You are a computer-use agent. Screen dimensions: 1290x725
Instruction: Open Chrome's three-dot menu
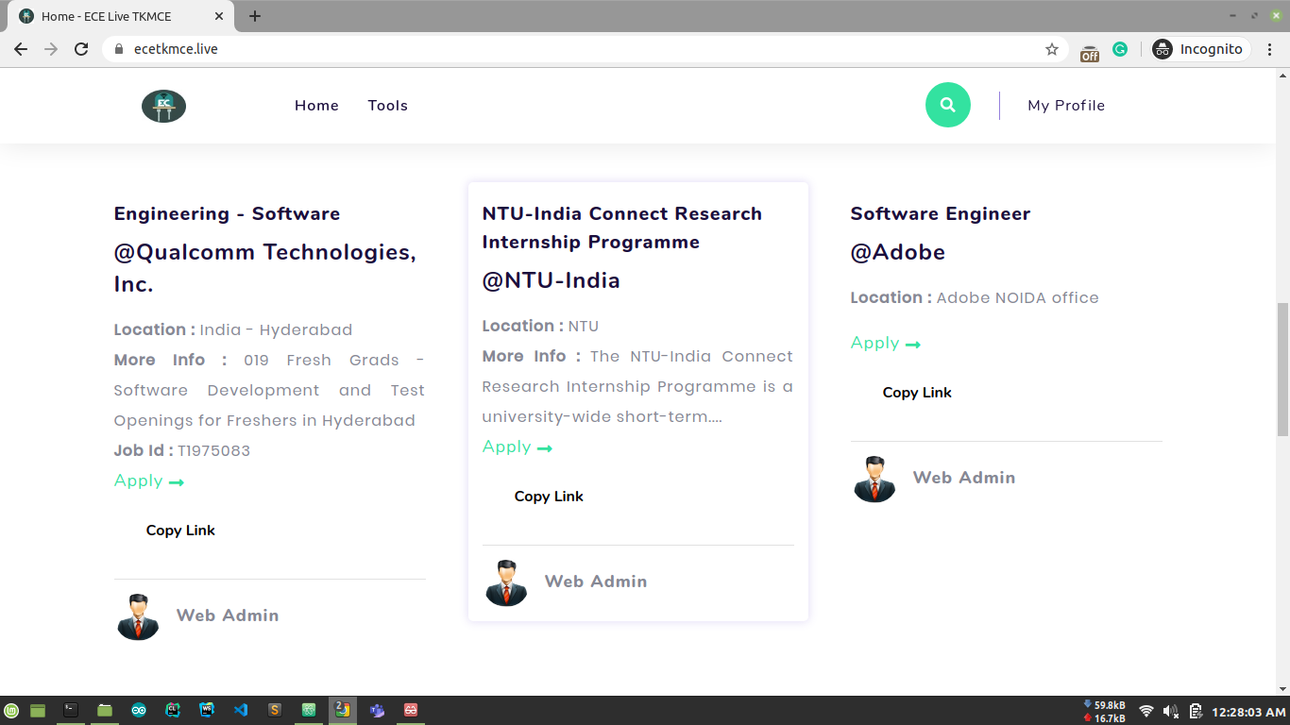[1270, 49]
